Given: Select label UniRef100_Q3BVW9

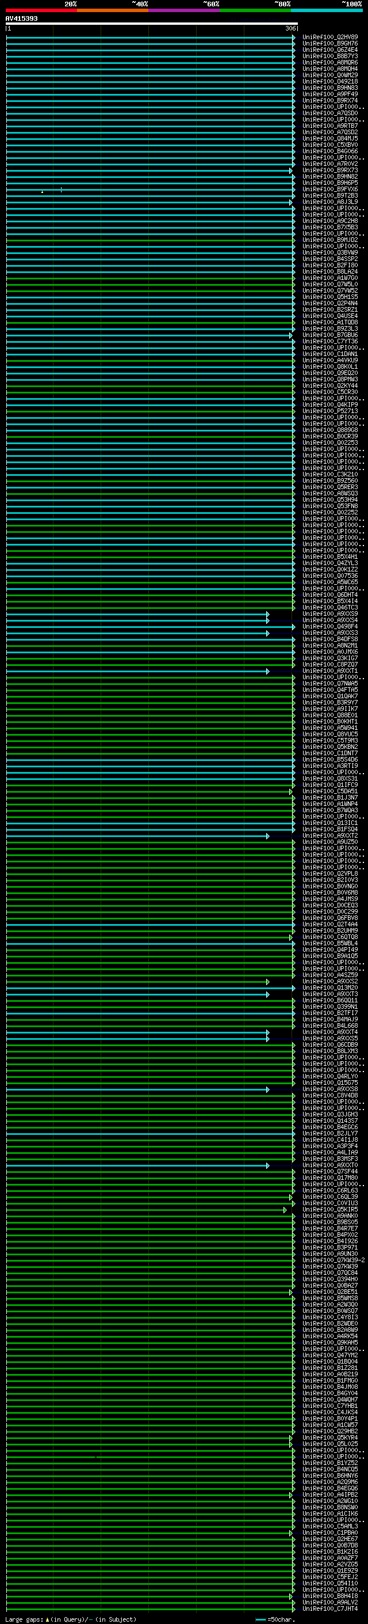Looking at the screenshot, I should click(x=330, y=253).
